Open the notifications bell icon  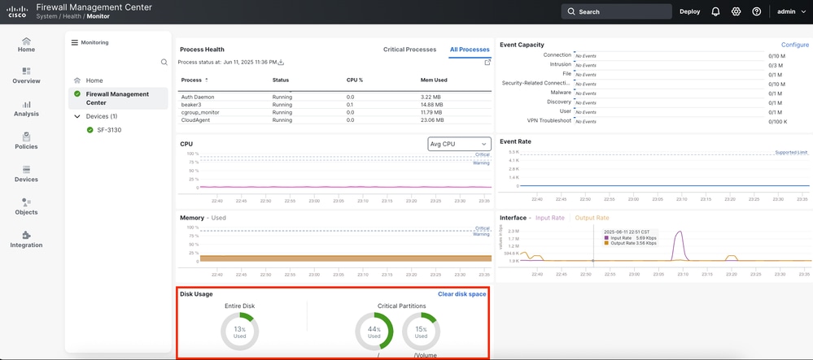click(x=715, y=11)
